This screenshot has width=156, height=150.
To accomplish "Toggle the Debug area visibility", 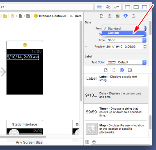I will [136, 7].
